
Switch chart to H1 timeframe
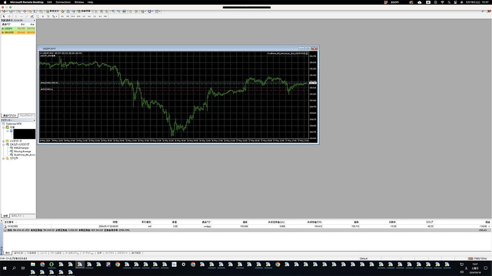[x=84, y=16]
